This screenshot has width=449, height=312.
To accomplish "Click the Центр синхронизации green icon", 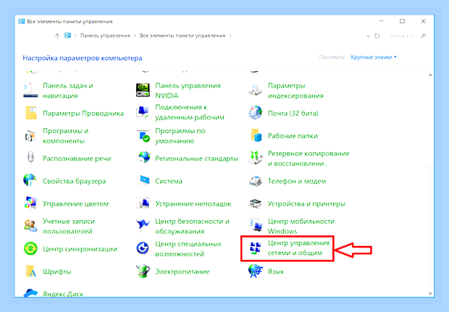I will point(30,248).
